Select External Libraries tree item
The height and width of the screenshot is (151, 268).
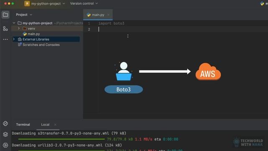coord(36,39)
